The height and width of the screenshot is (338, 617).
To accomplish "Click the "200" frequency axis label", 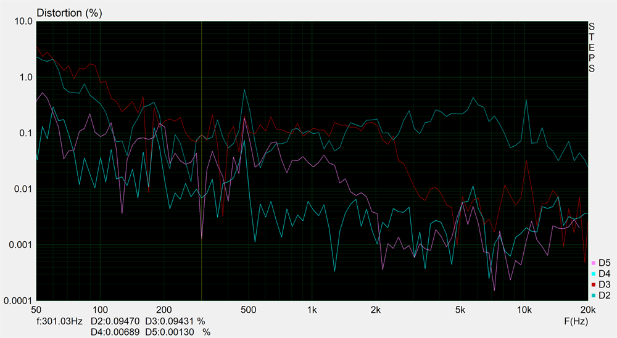I will 164,310.
